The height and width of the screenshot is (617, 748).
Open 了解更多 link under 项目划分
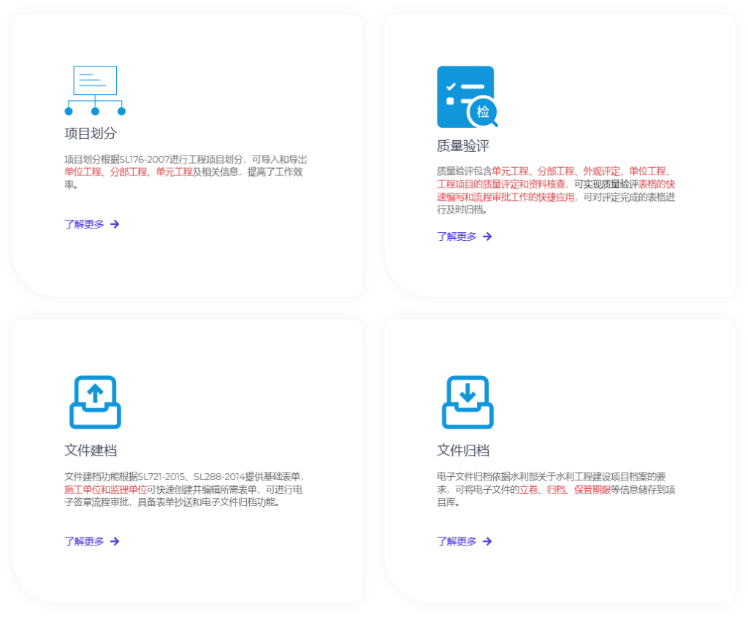(84, 224)
